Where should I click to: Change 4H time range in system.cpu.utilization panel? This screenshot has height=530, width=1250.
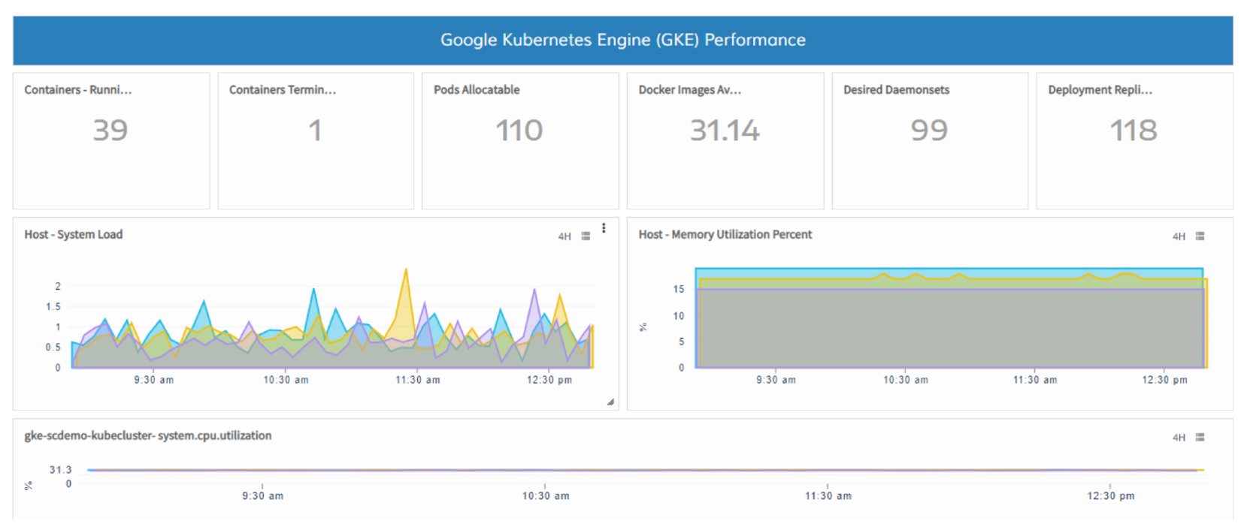tap(1179, 438)
